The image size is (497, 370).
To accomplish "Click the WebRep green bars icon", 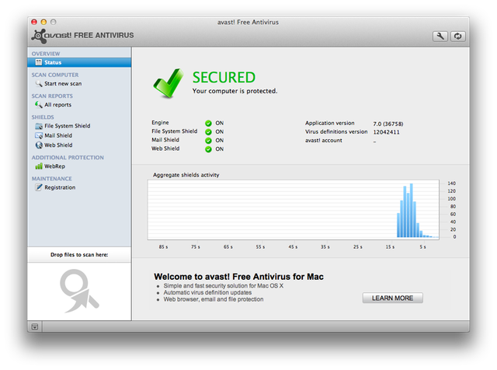I will tap(39, 166).
